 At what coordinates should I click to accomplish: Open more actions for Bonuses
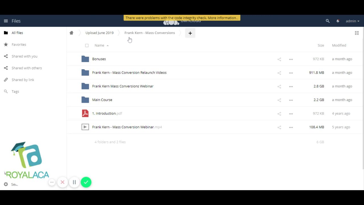point(291,59)
